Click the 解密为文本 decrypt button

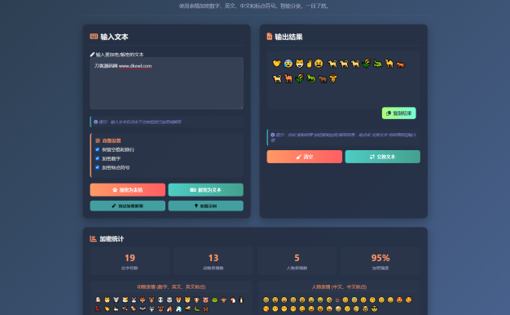(205, 190)
